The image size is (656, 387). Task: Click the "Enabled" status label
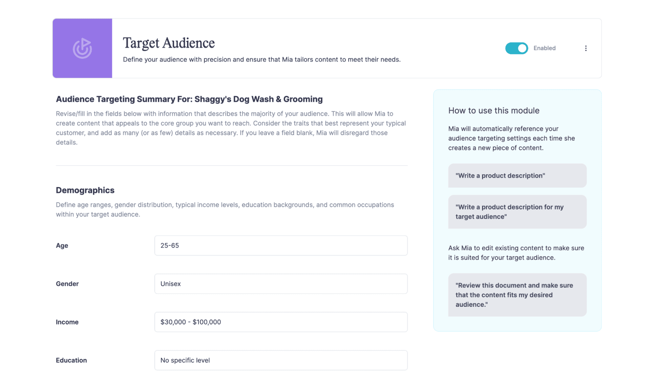(x=544, y=48)
